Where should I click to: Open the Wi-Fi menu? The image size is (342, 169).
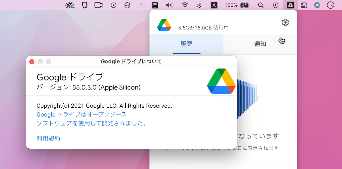pyautogui.click(x=185, y=5)
